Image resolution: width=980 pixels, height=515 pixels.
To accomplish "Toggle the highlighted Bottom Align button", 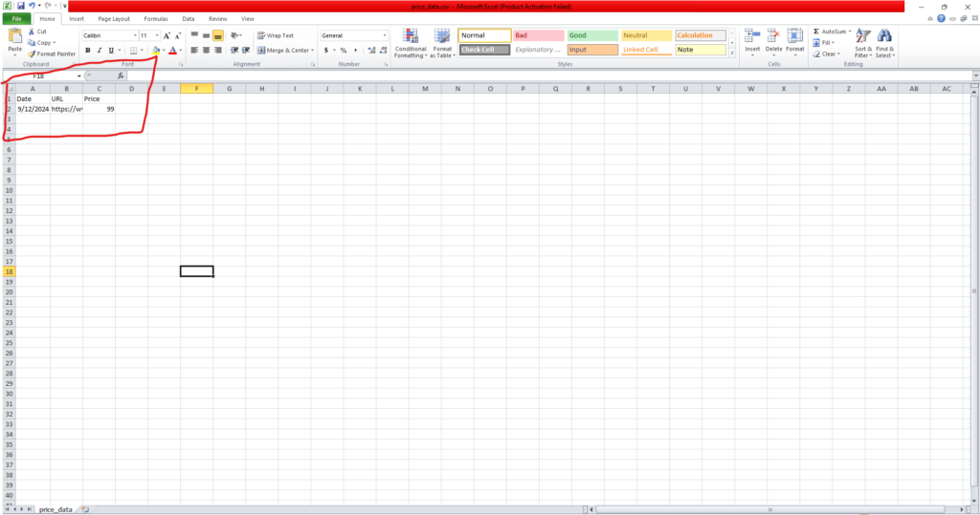I will pyautogui.click(x=217, y=35).
